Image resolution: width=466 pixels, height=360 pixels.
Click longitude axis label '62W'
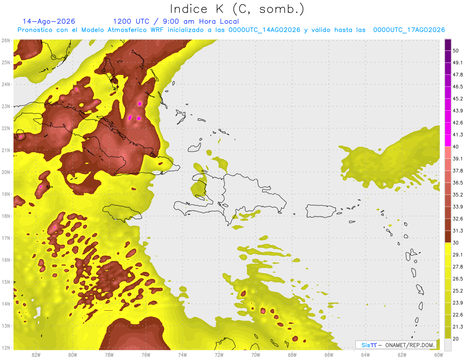pyautogui.click(x=402, y=355)
